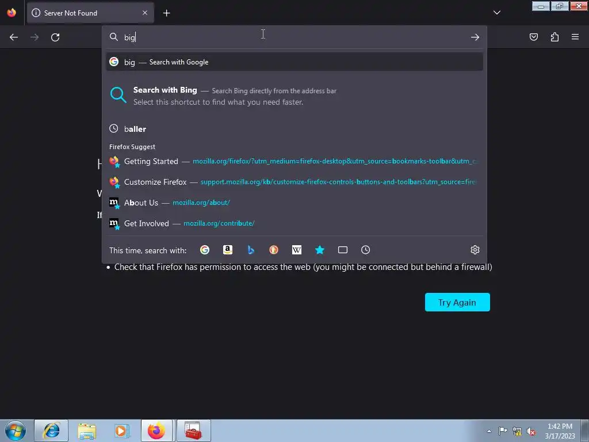Viewport: 589px width, 442px height.
Task: Click the Firefox logo left of tabs
Action: pos(12,13)
